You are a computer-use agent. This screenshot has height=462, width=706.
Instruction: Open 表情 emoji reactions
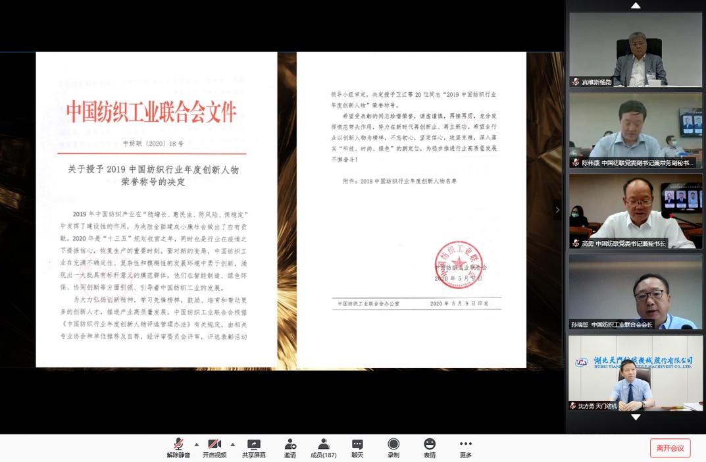(x=430, y=448)
